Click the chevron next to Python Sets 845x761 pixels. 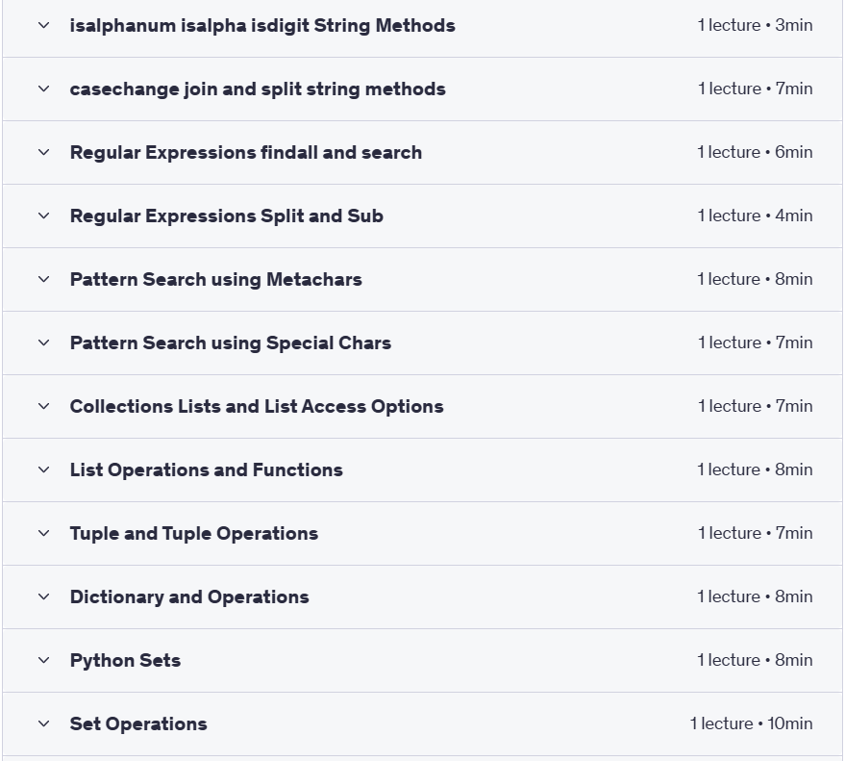point(44,661)
